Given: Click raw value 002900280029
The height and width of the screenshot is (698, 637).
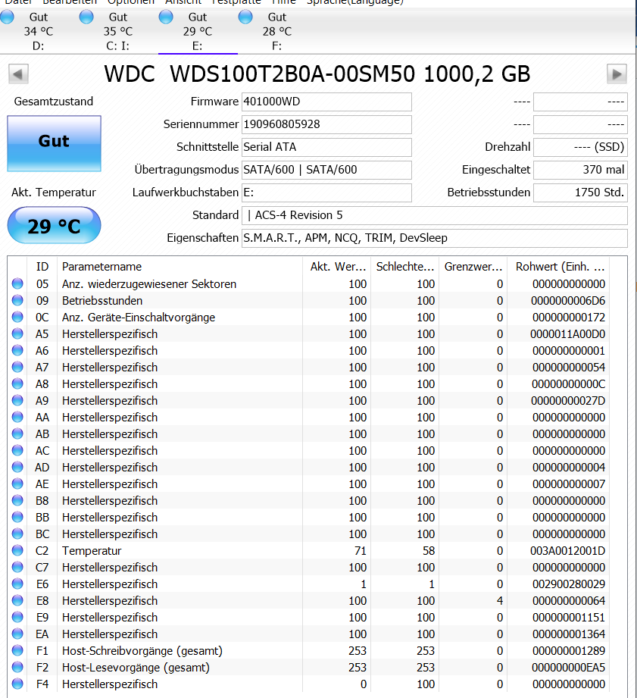Looking at the screenshot, I should pyautogui.click(x=569, y=584).
